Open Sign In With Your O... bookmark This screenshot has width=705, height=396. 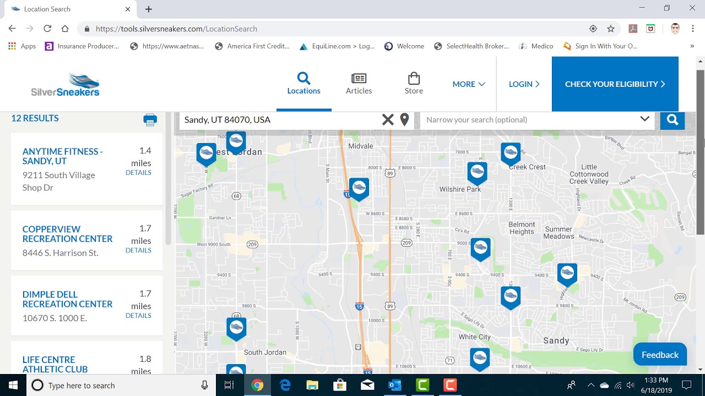pyautogui.click(x=600, y=46)
